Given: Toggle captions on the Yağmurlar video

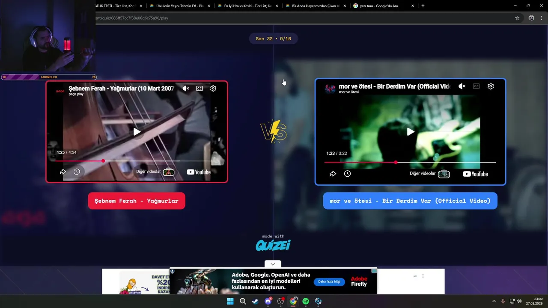Looking at the screenshot, I should pos(200,89).
